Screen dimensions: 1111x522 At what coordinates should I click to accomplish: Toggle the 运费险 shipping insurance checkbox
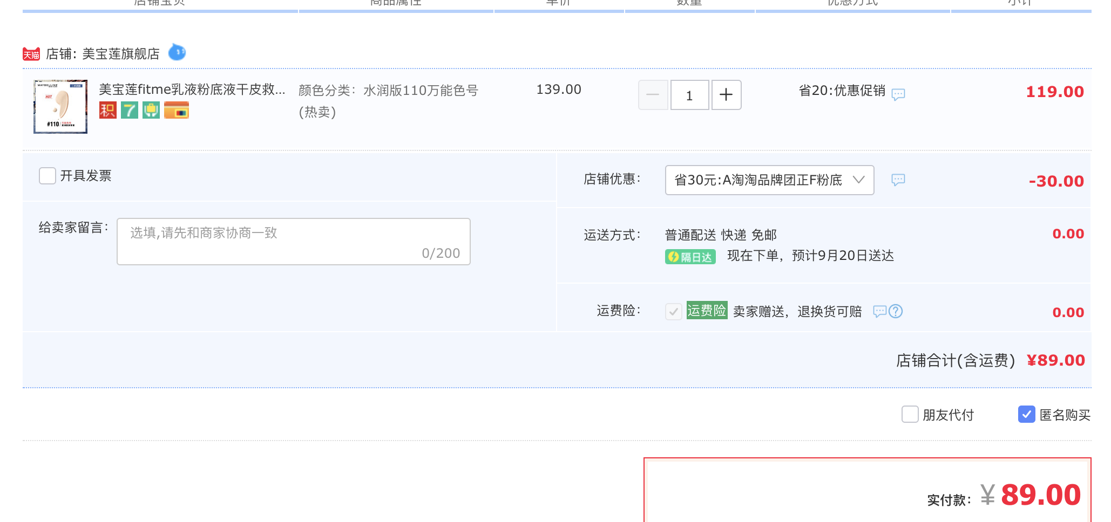(673, 311)
